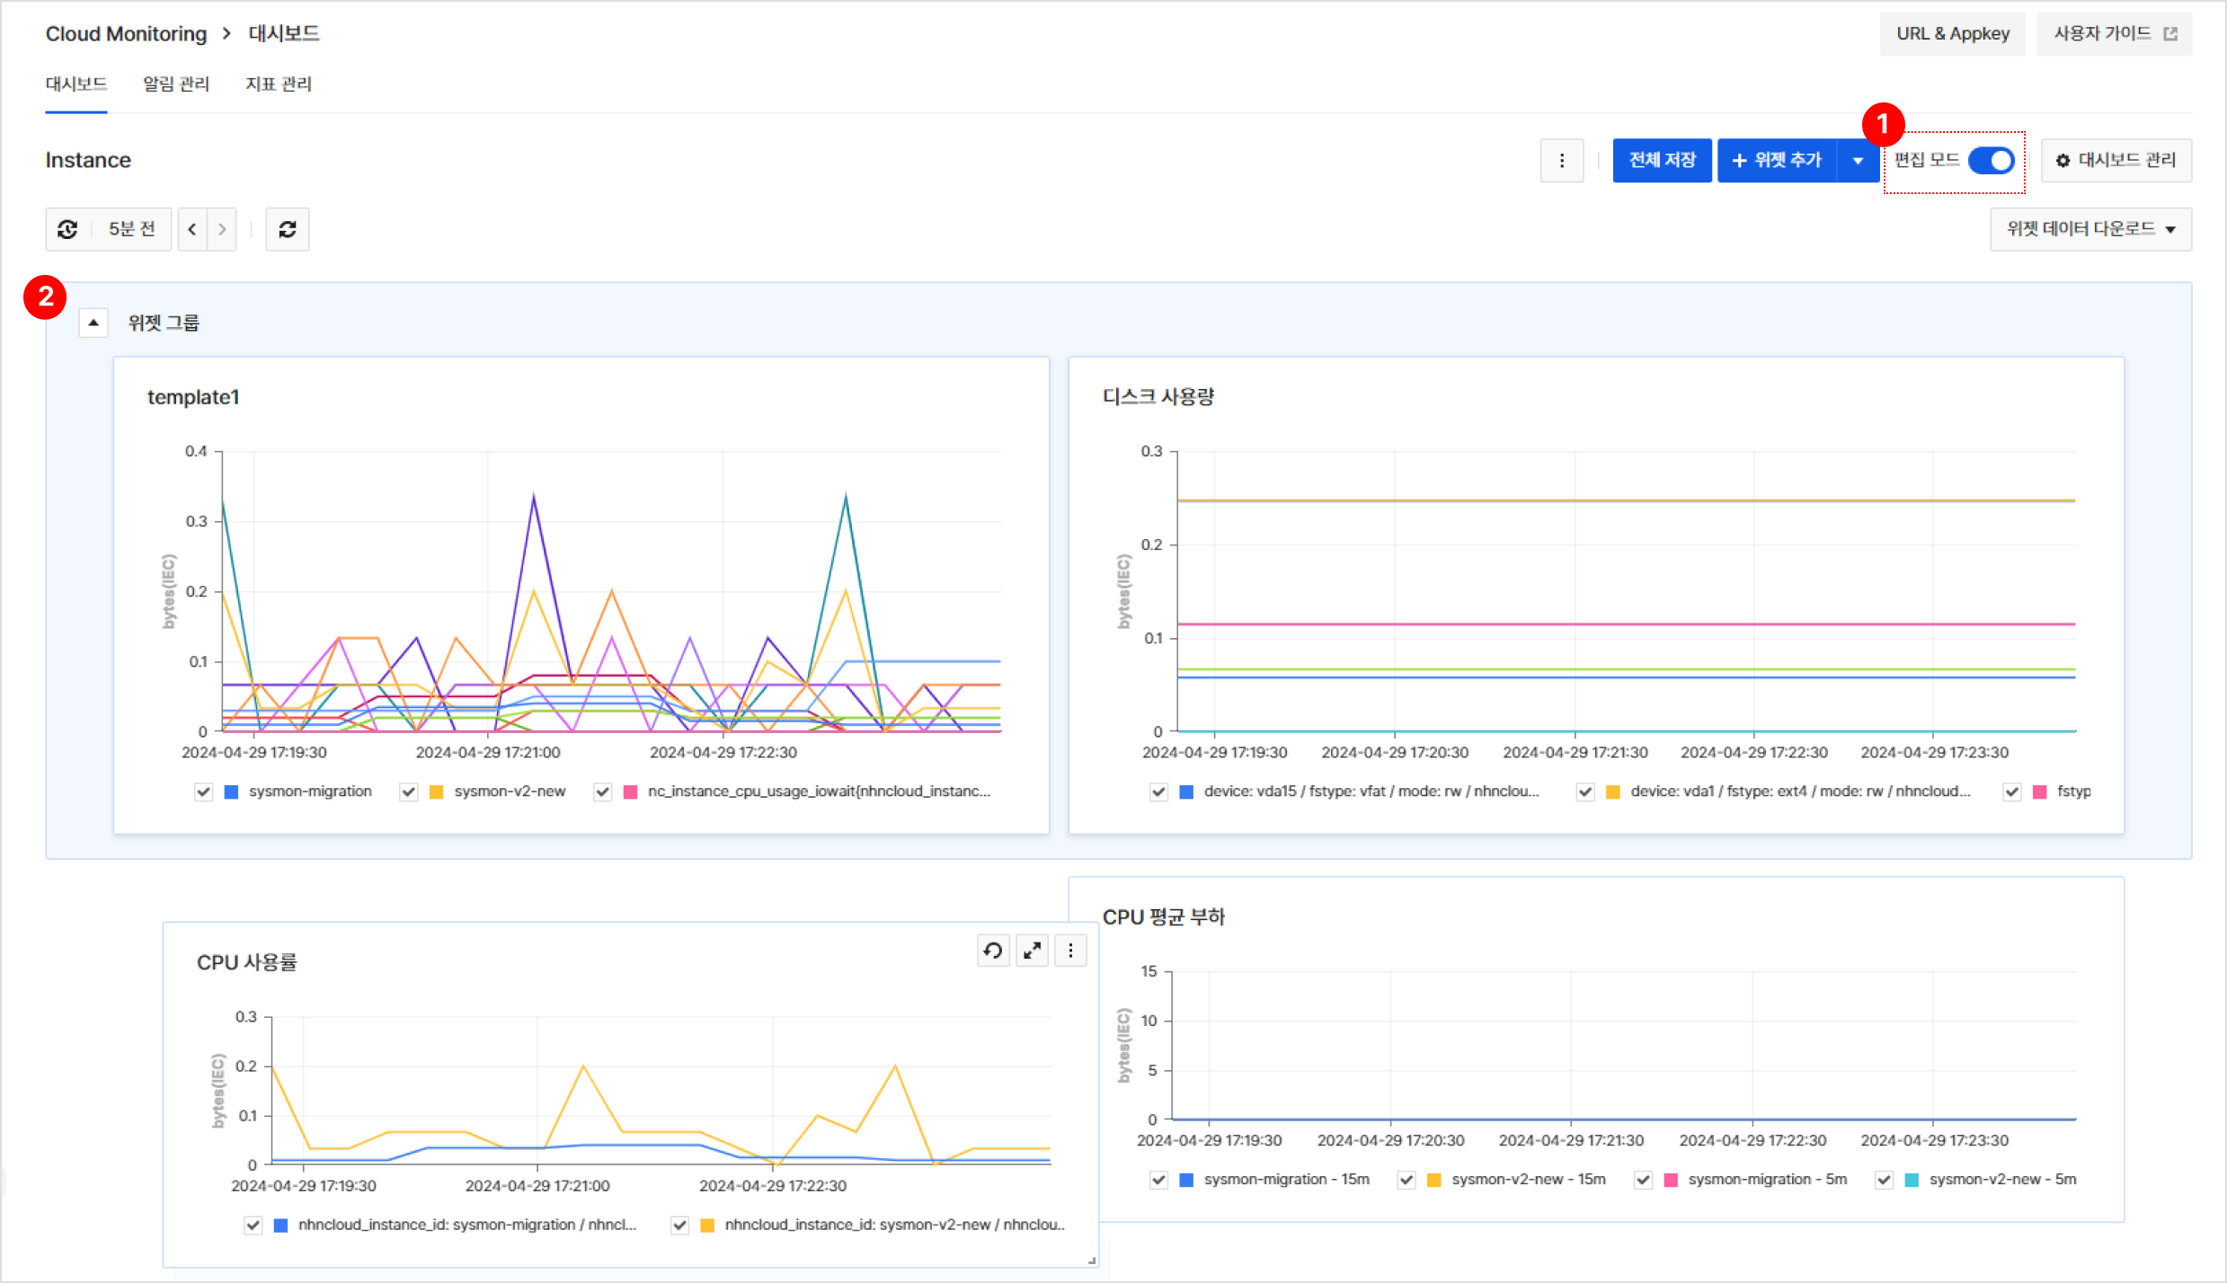Click the next time range arrow
Image resolution: width=2227 pixels, height=1283 pixels.
tap(222, 229)
